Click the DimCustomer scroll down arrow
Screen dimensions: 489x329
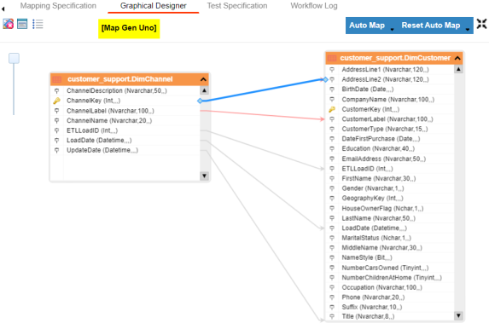(x=458, y=315)
